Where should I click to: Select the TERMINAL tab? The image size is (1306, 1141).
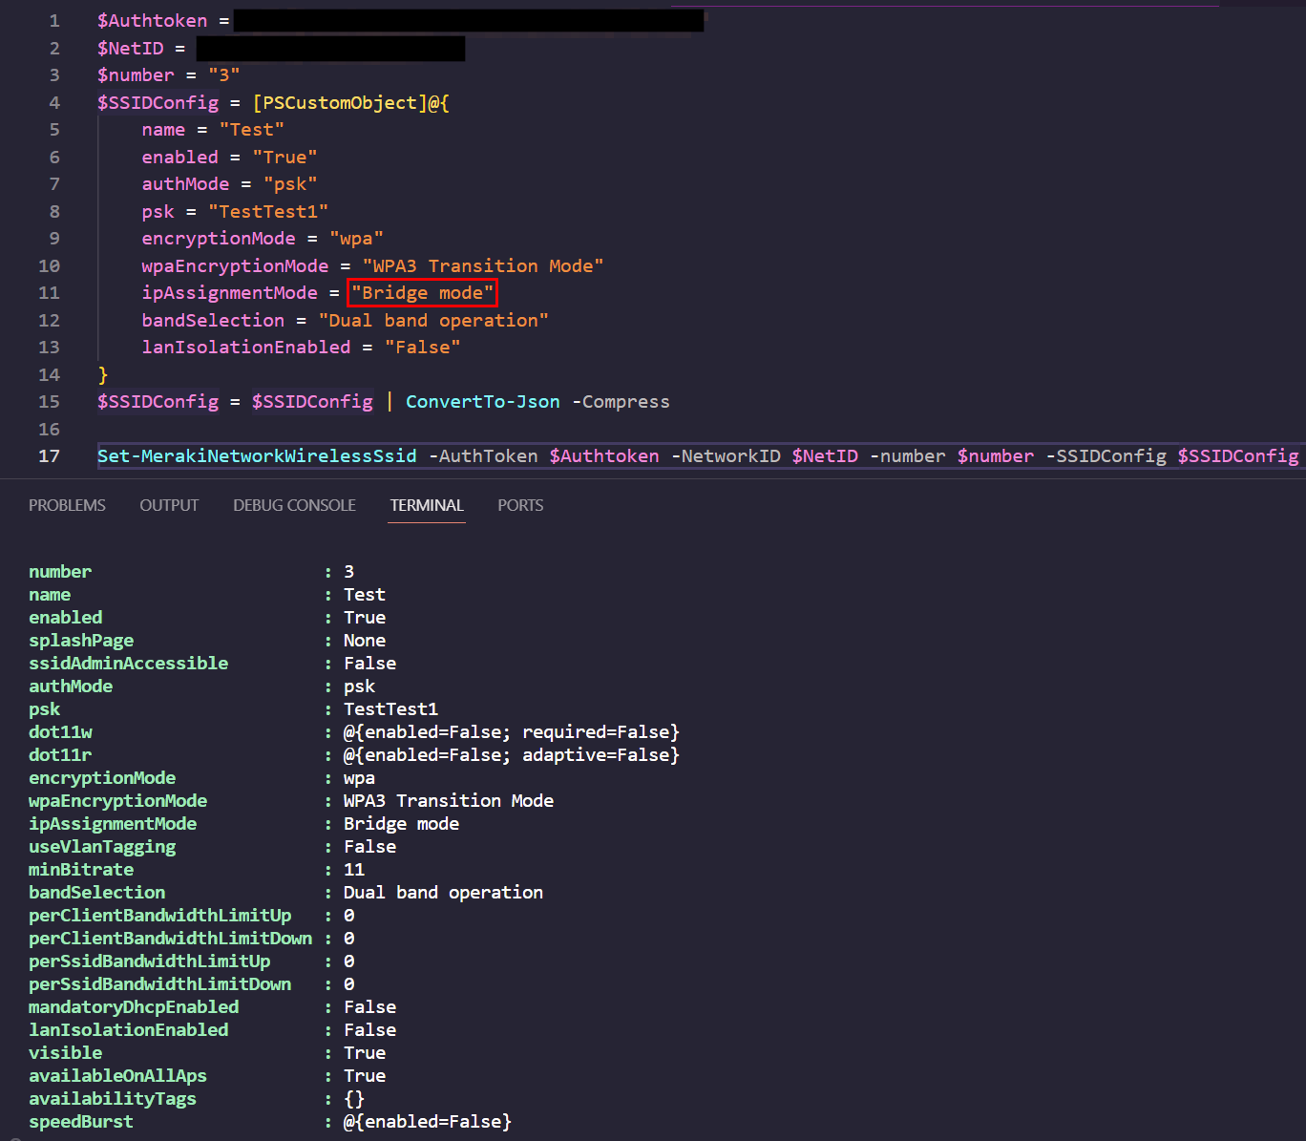coord(426,505)
